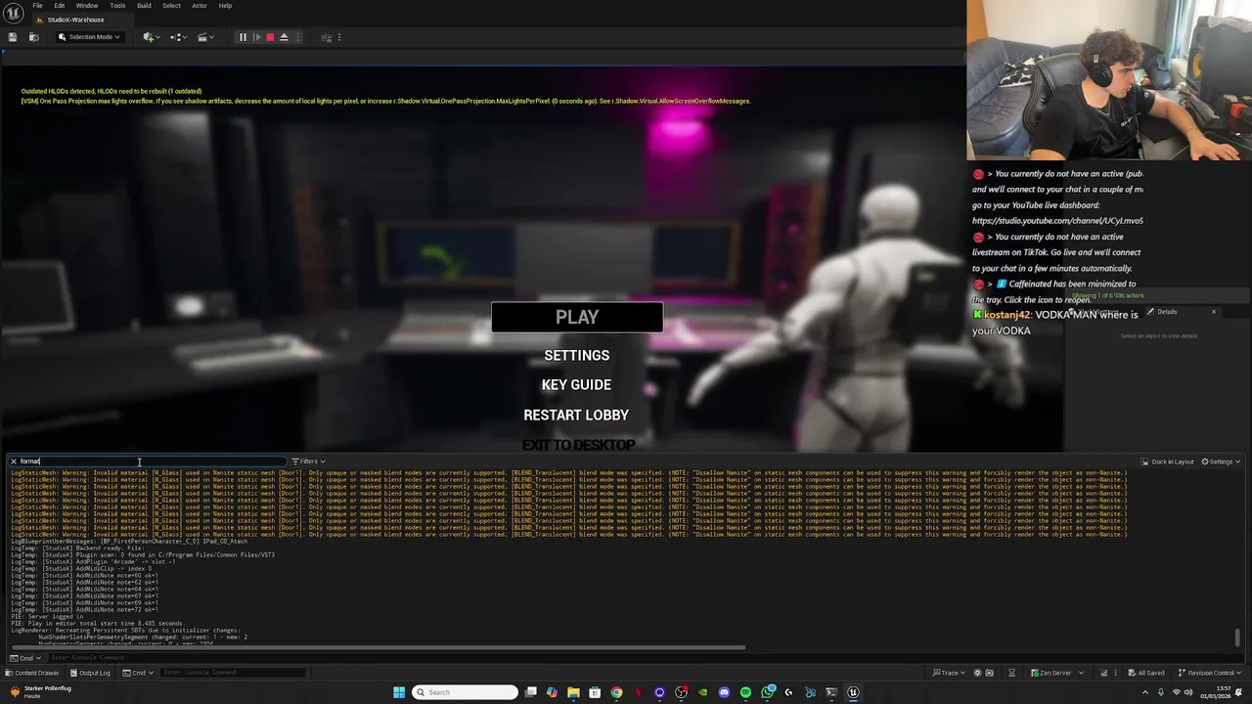The image size is (1252, 704).
Task: Pause the running simulation
Action: click(x=243, y=37)
